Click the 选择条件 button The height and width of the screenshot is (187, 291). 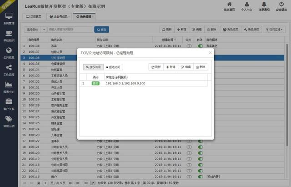point(32,30)
